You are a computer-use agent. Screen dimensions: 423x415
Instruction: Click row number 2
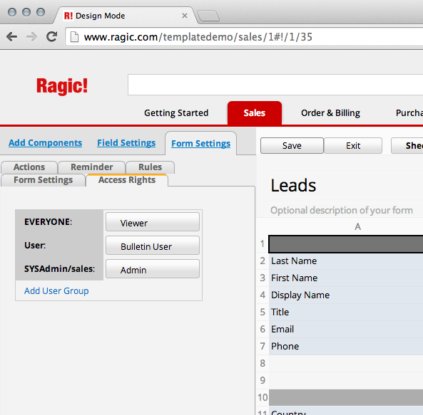[x=263, y=261]
